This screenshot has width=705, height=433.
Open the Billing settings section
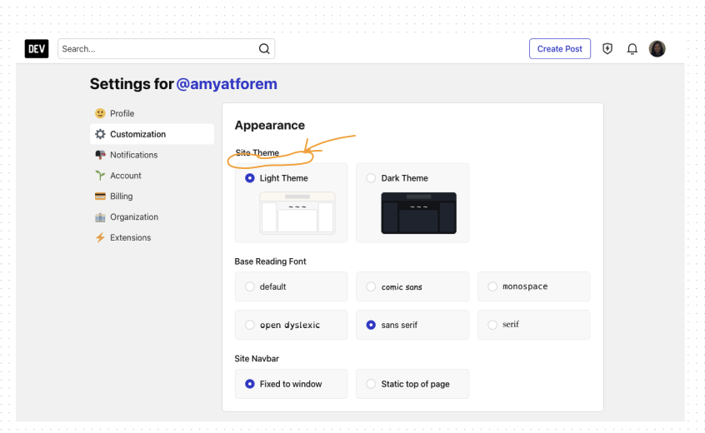pos(152,196)
